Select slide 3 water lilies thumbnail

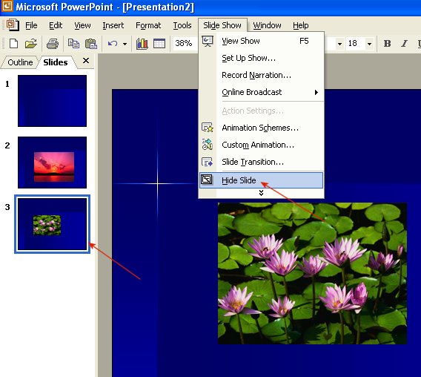tap(52, 224)
